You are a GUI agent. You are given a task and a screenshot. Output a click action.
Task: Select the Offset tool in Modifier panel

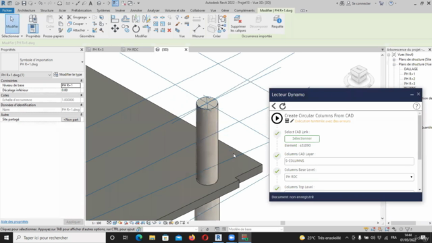126,19
